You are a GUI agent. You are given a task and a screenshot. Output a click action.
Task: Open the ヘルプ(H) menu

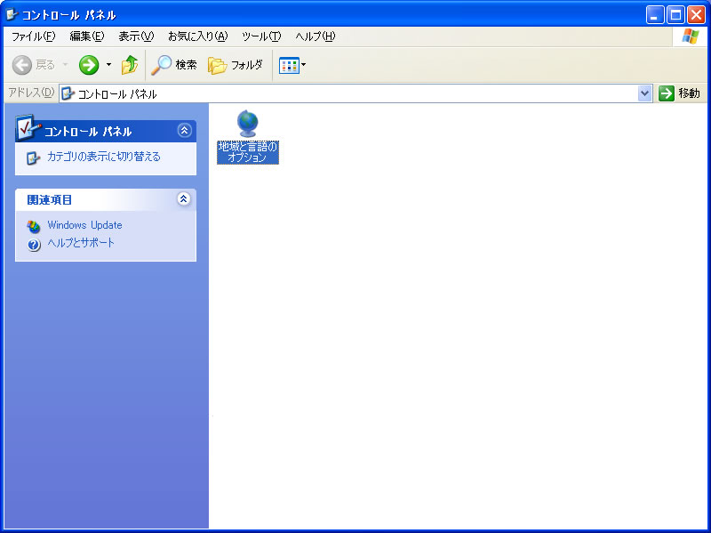[x=316, y=36]
